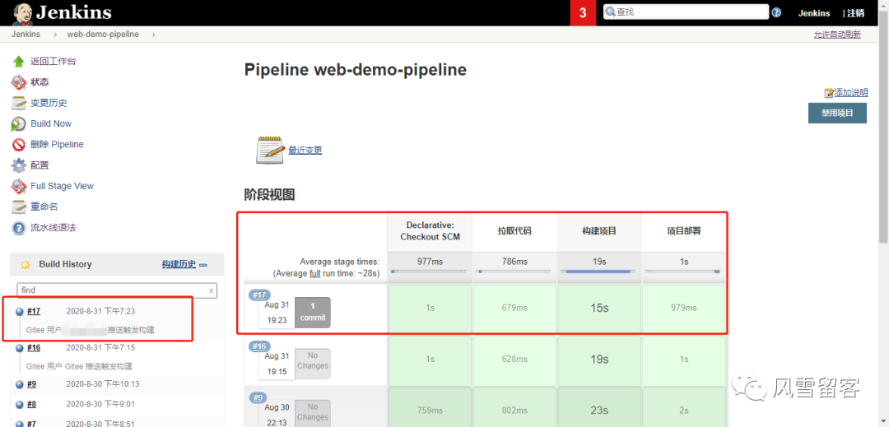Click the large notepad icon next to 最近变更
889x427 pixels.
coord(270,150)
